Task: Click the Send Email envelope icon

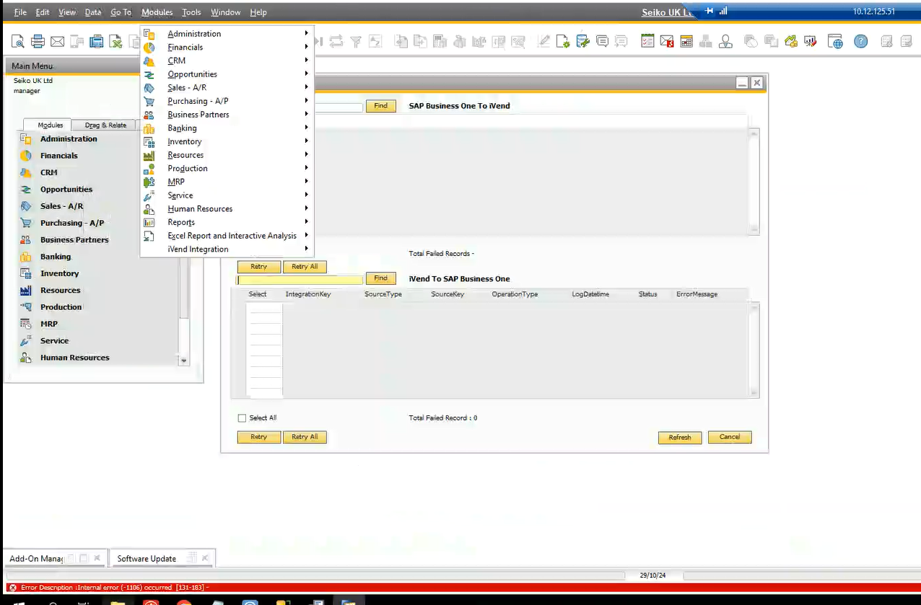Action: 57,42
